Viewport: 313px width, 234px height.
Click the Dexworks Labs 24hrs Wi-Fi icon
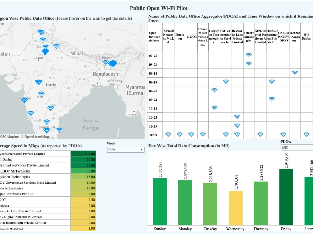(237, 134)
